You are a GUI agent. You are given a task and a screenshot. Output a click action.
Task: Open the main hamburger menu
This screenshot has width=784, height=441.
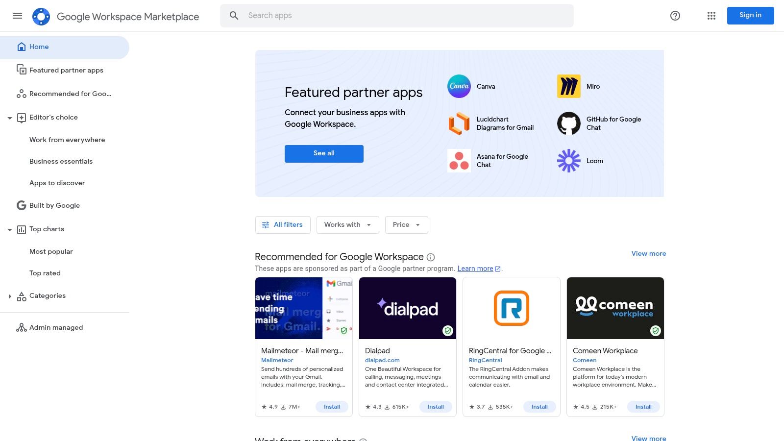[x=18, y=16]
